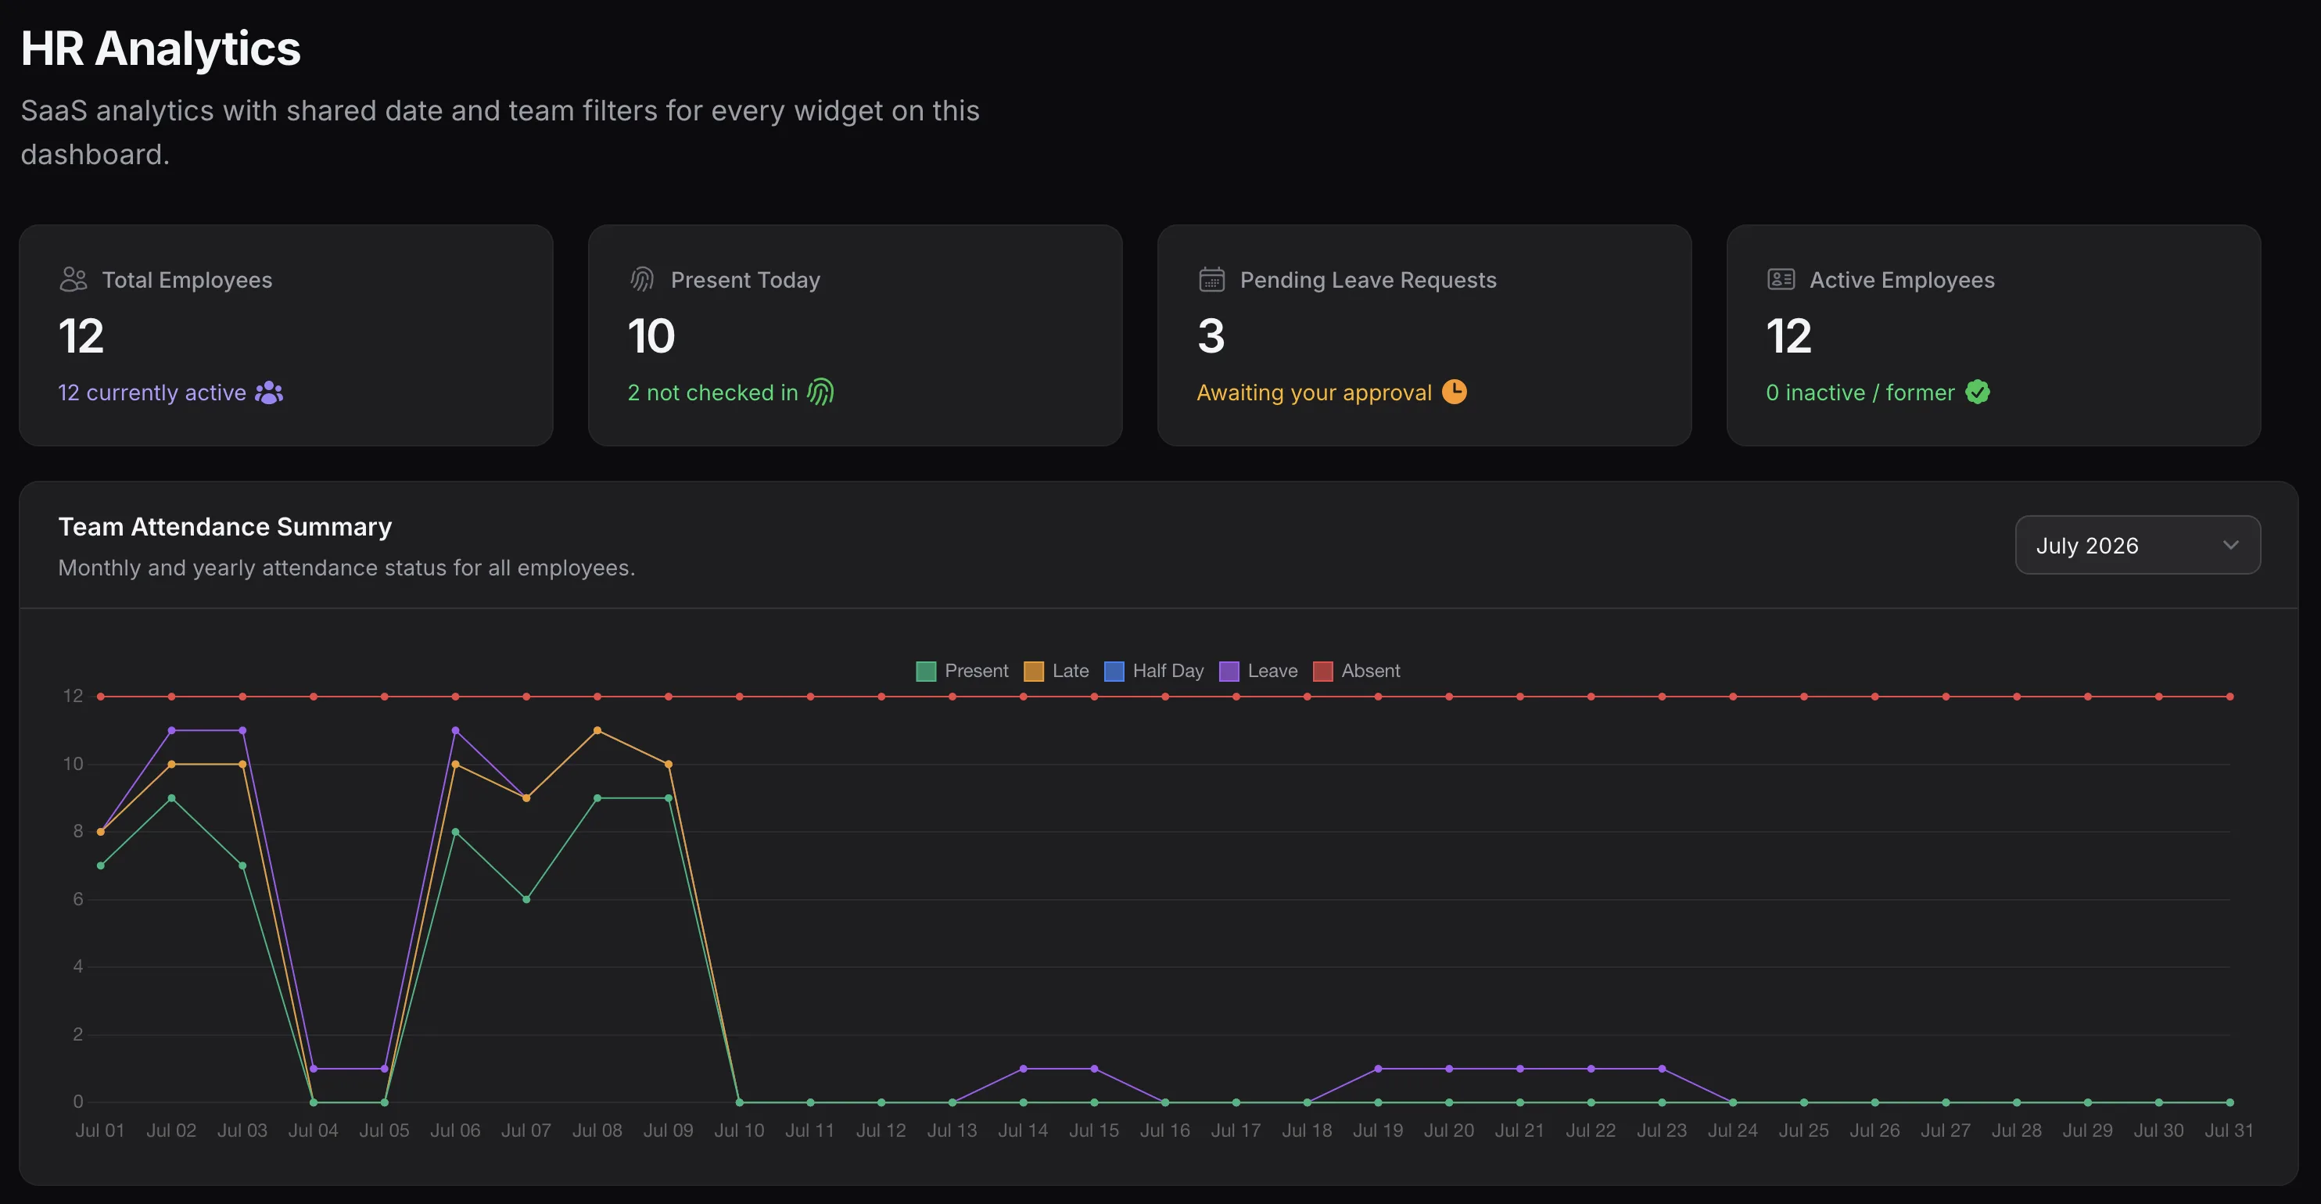
Task: Click the Leave data point on Jul 04
Action: (314, 1069)
